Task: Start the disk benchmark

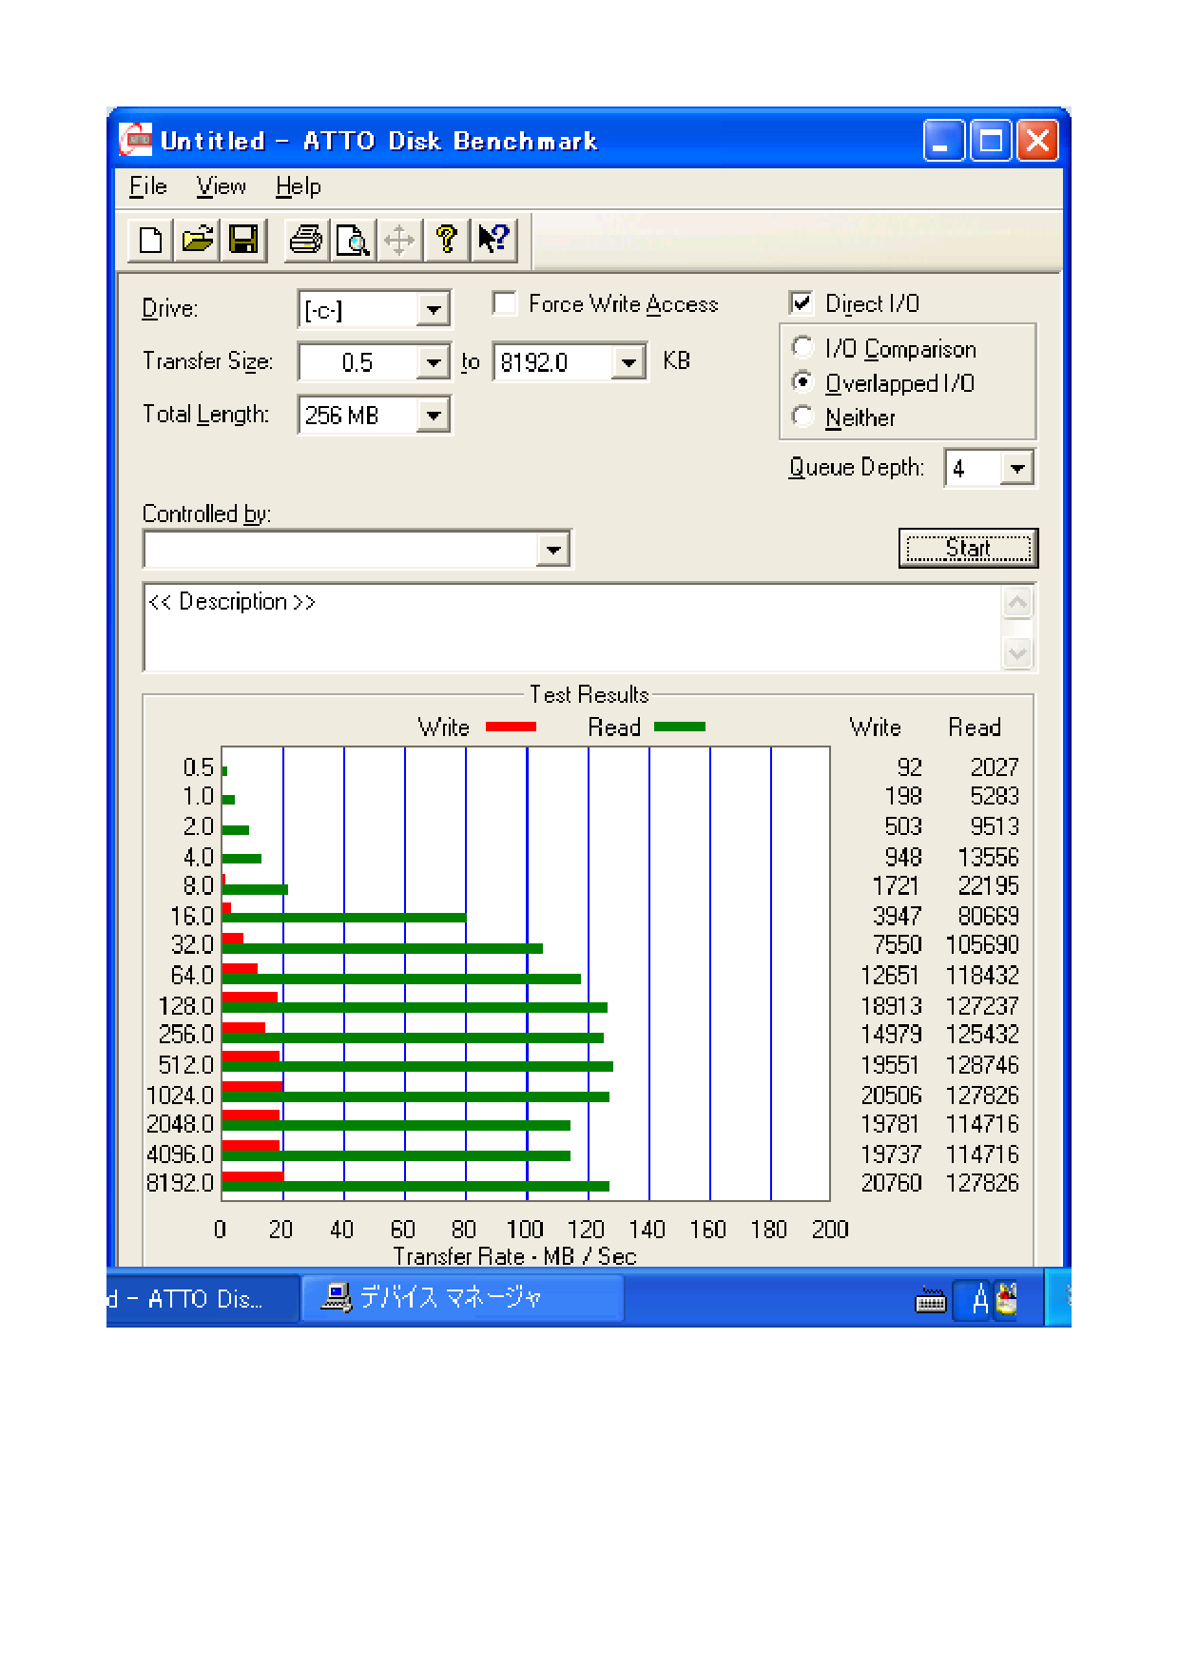Action: click(x=968, y=548)
